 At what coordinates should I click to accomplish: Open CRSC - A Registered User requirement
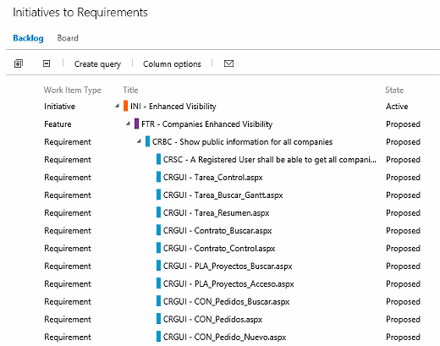[270, 160]
